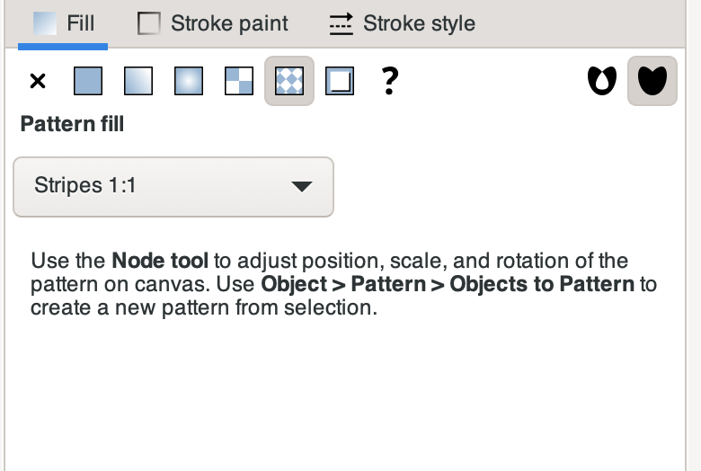Toggle the nonzero solid heart fill rule

pos(652,81)
